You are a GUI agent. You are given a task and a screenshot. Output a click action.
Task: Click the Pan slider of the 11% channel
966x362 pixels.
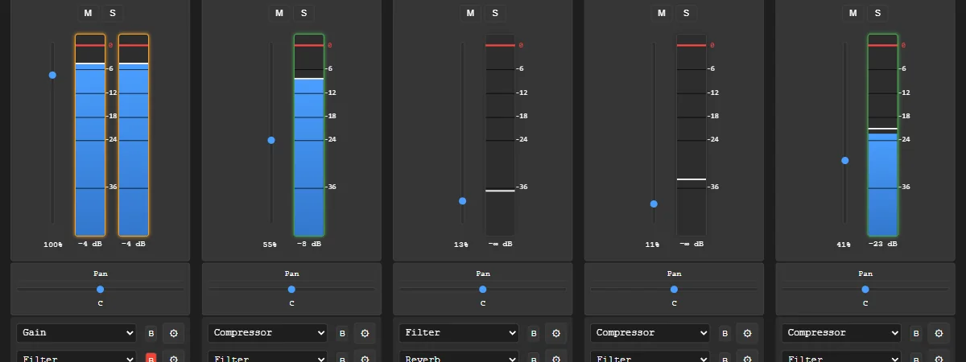click(674, 289)
